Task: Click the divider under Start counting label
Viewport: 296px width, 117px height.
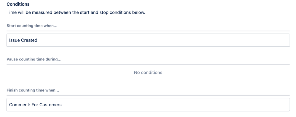Action: [148, 31]
